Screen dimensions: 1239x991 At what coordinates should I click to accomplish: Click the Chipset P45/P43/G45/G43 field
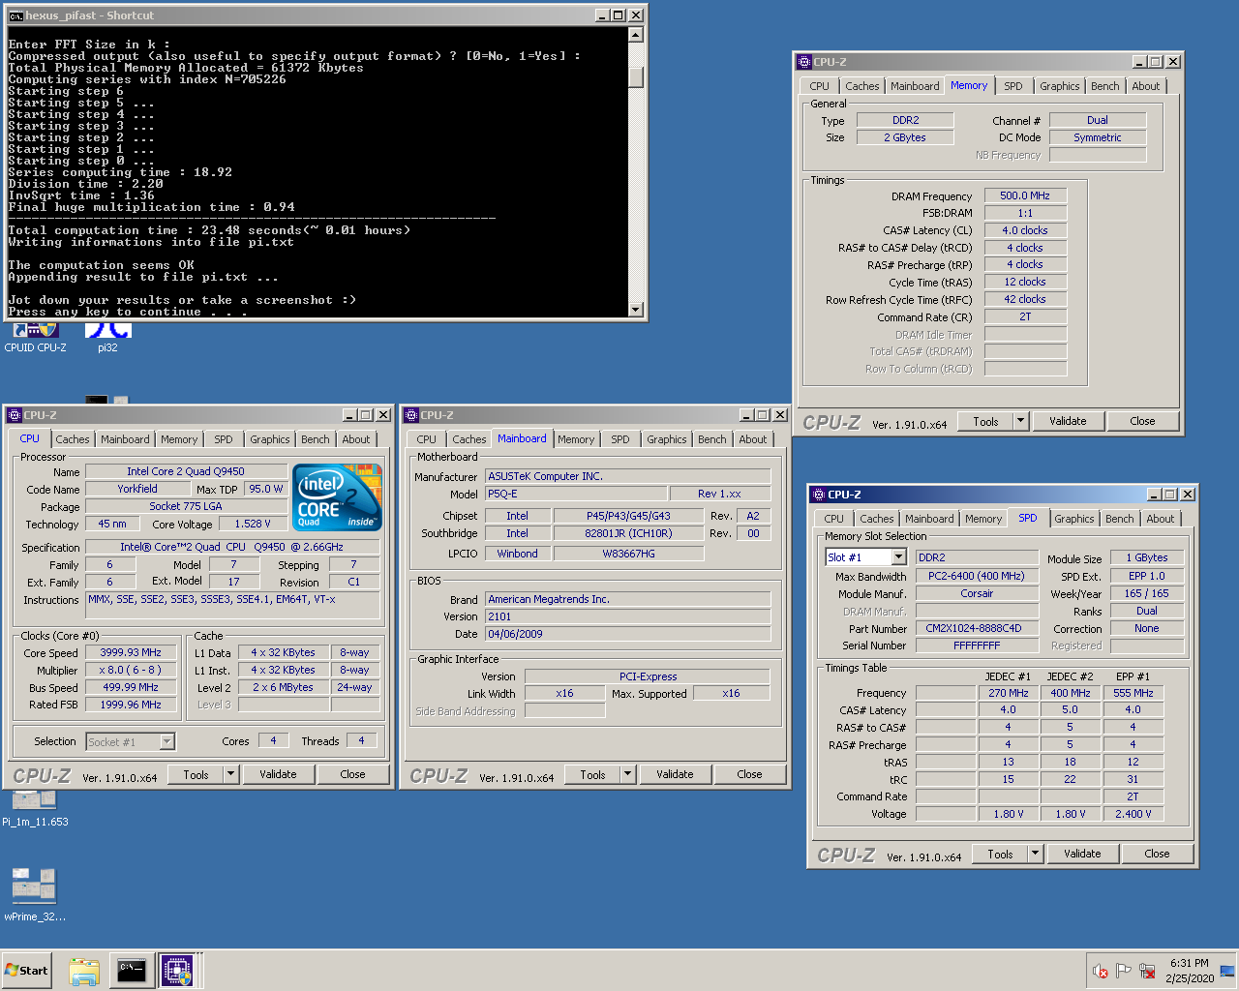(x=628, y=516)
